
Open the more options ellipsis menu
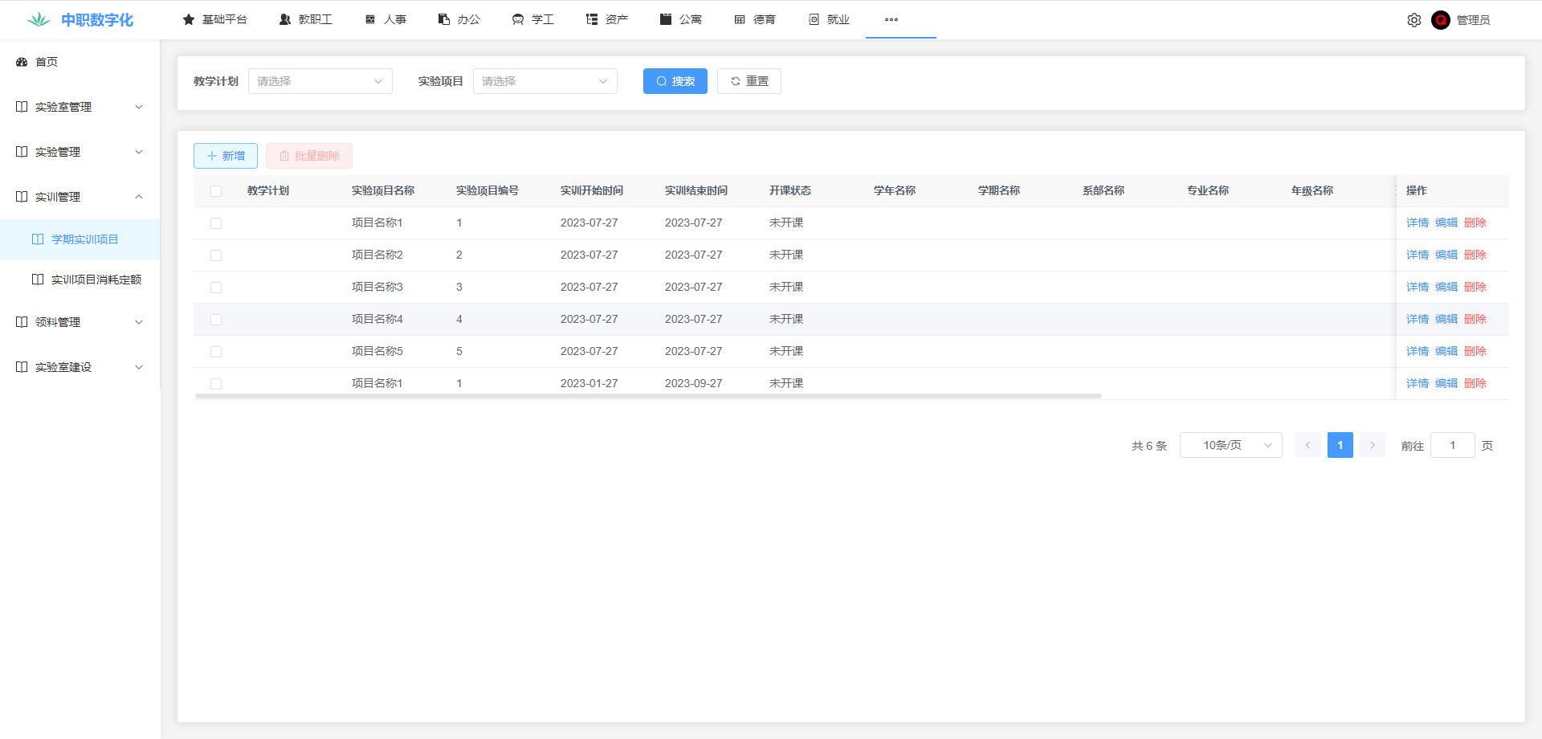coord(891,19)
